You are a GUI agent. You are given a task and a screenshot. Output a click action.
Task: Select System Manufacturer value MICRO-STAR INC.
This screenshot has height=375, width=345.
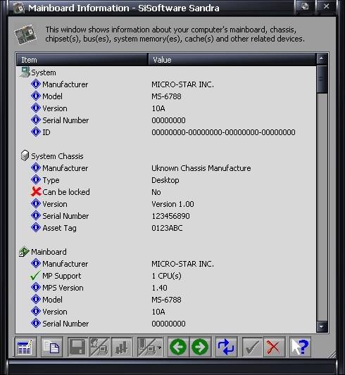tap(183, 84)
